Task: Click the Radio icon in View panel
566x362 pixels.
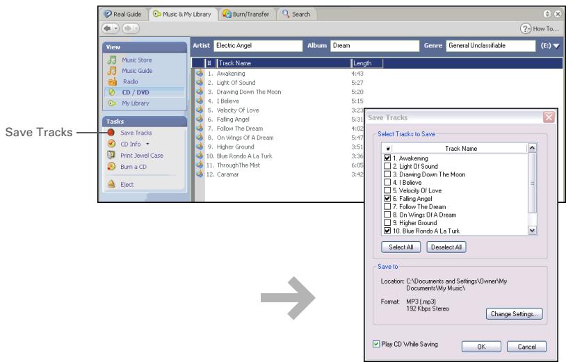Action: [112, 81]
